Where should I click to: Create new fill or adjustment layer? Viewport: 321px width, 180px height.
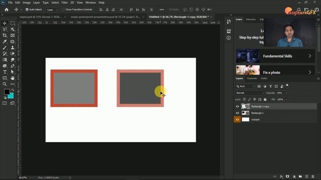point(294,176)
